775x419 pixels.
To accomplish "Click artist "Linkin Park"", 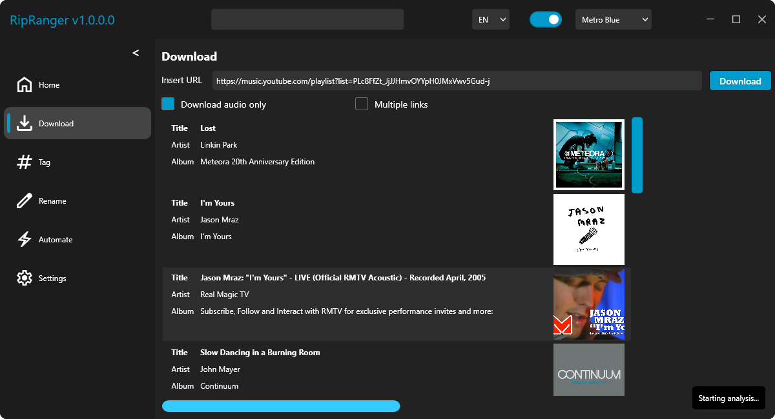I will [x=219, y=145].
